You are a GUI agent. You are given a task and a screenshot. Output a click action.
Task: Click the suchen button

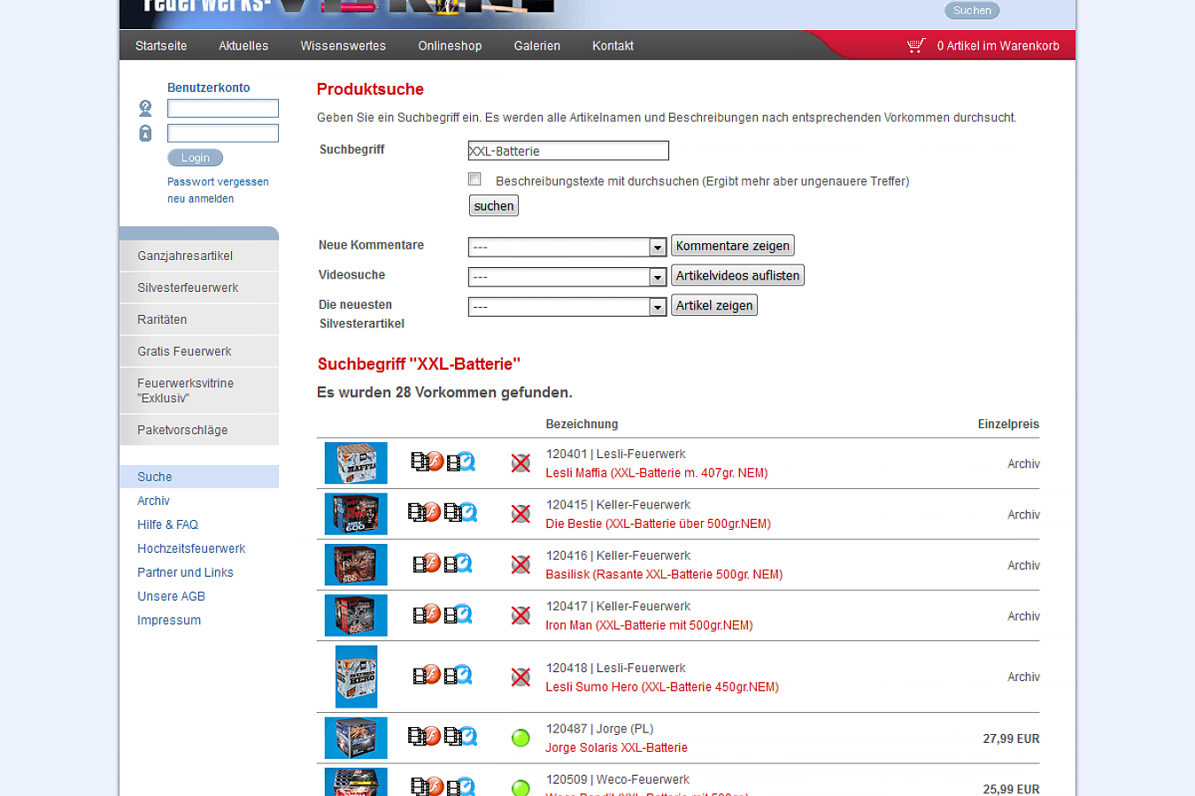pyautogui.click(x=494, y=205)
